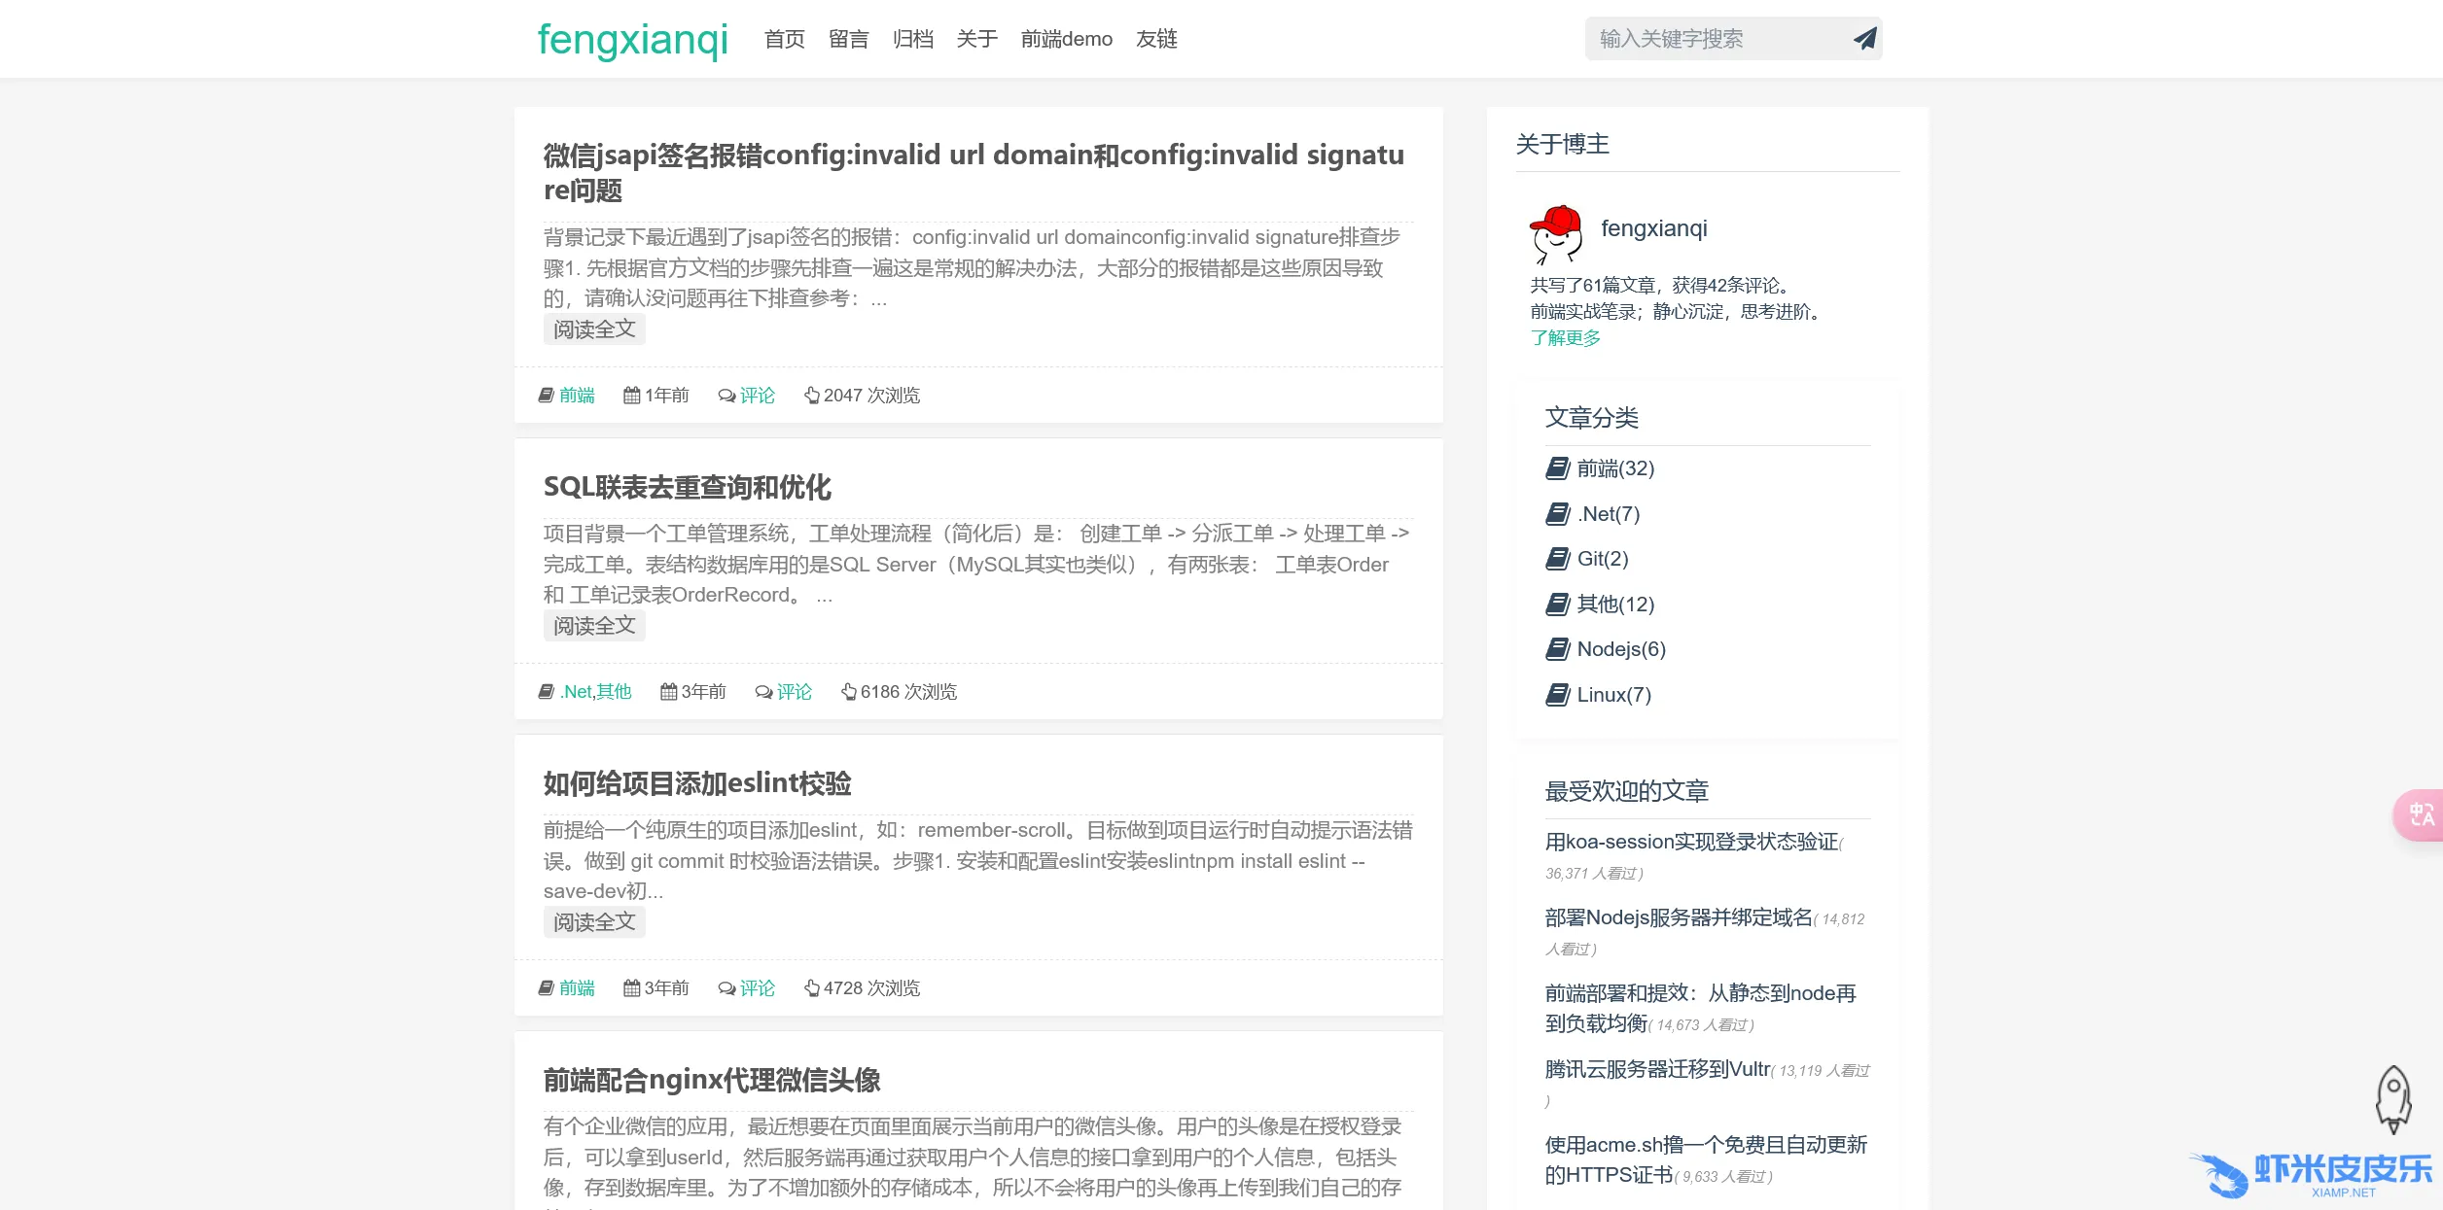Open the 归档 navigation menu item
The height and width of the screenshot is (1210, 2443).
coord(912,39)
